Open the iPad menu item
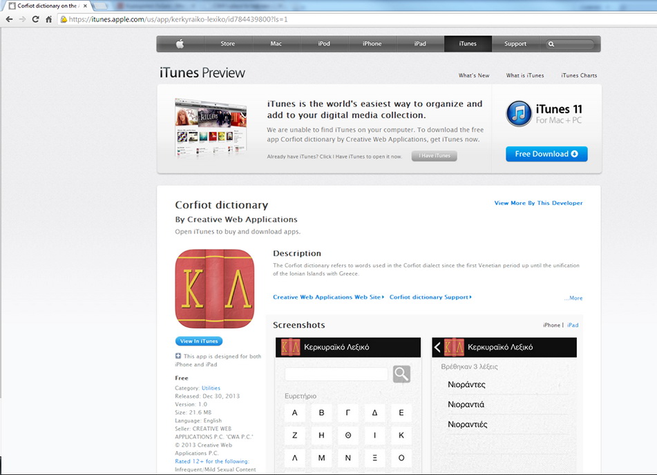 click(420, 43)
